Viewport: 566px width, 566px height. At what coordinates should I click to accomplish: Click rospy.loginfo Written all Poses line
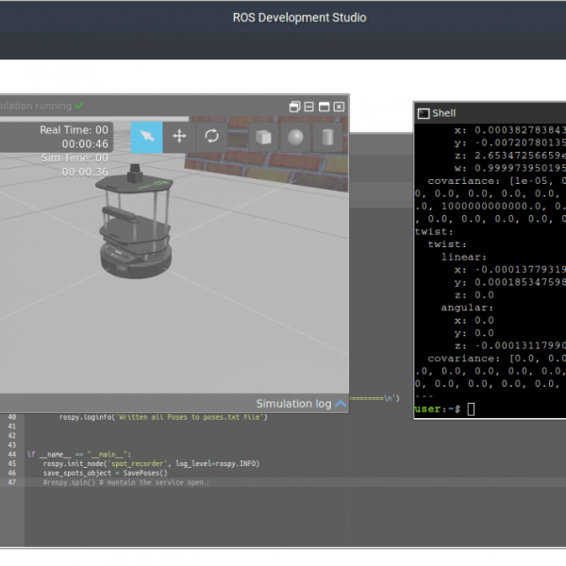(x=163, y=417)
